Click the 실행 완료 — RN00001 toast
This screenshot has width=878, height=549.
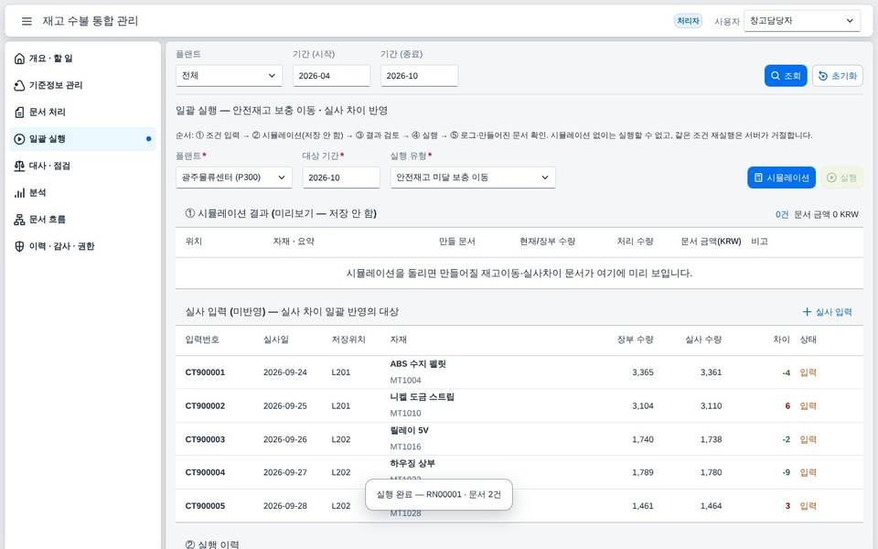click(x=438, y=494)
